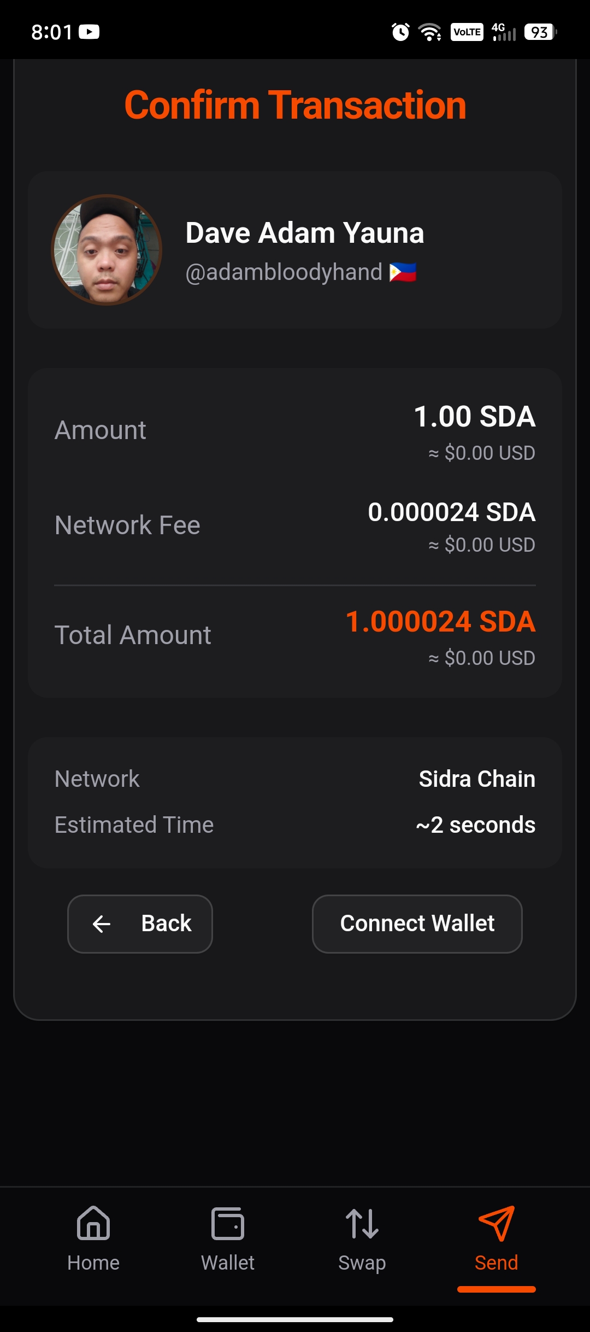Tap the Home icon in bottom navigation
590x1332 pixels.
coord(93,1223)
